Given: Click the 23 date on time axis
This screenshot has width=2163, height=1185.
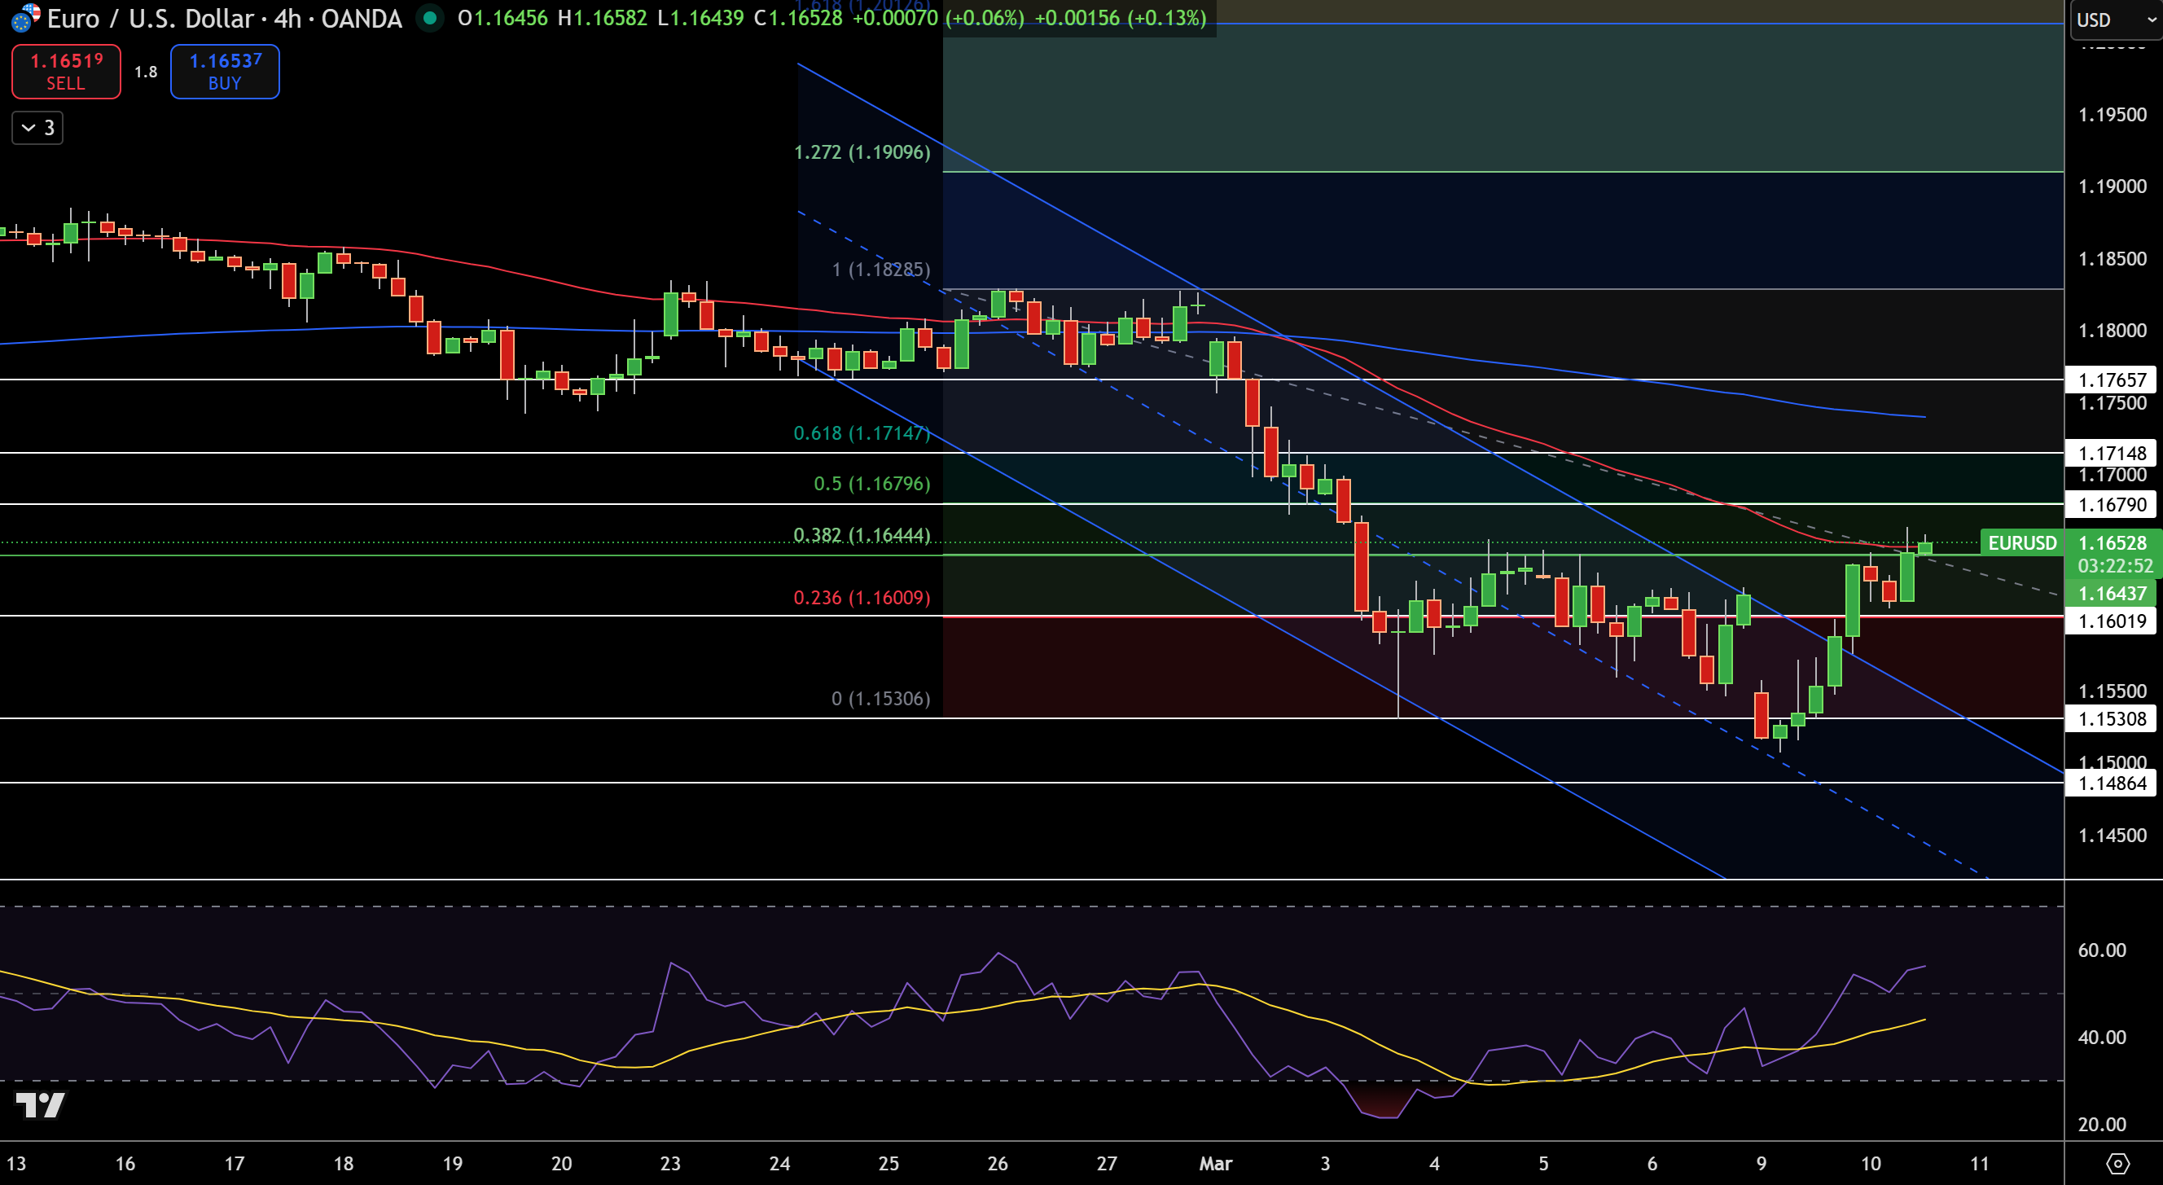Looking at the screenshot, I should [670, 1163].
